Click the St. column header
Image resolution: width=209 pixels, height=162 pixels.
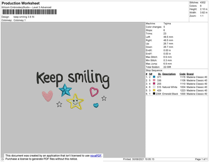(x=160, y=74)
